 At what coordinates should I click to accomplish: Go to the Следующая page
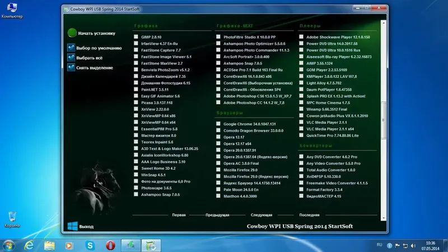click(262, 215)
